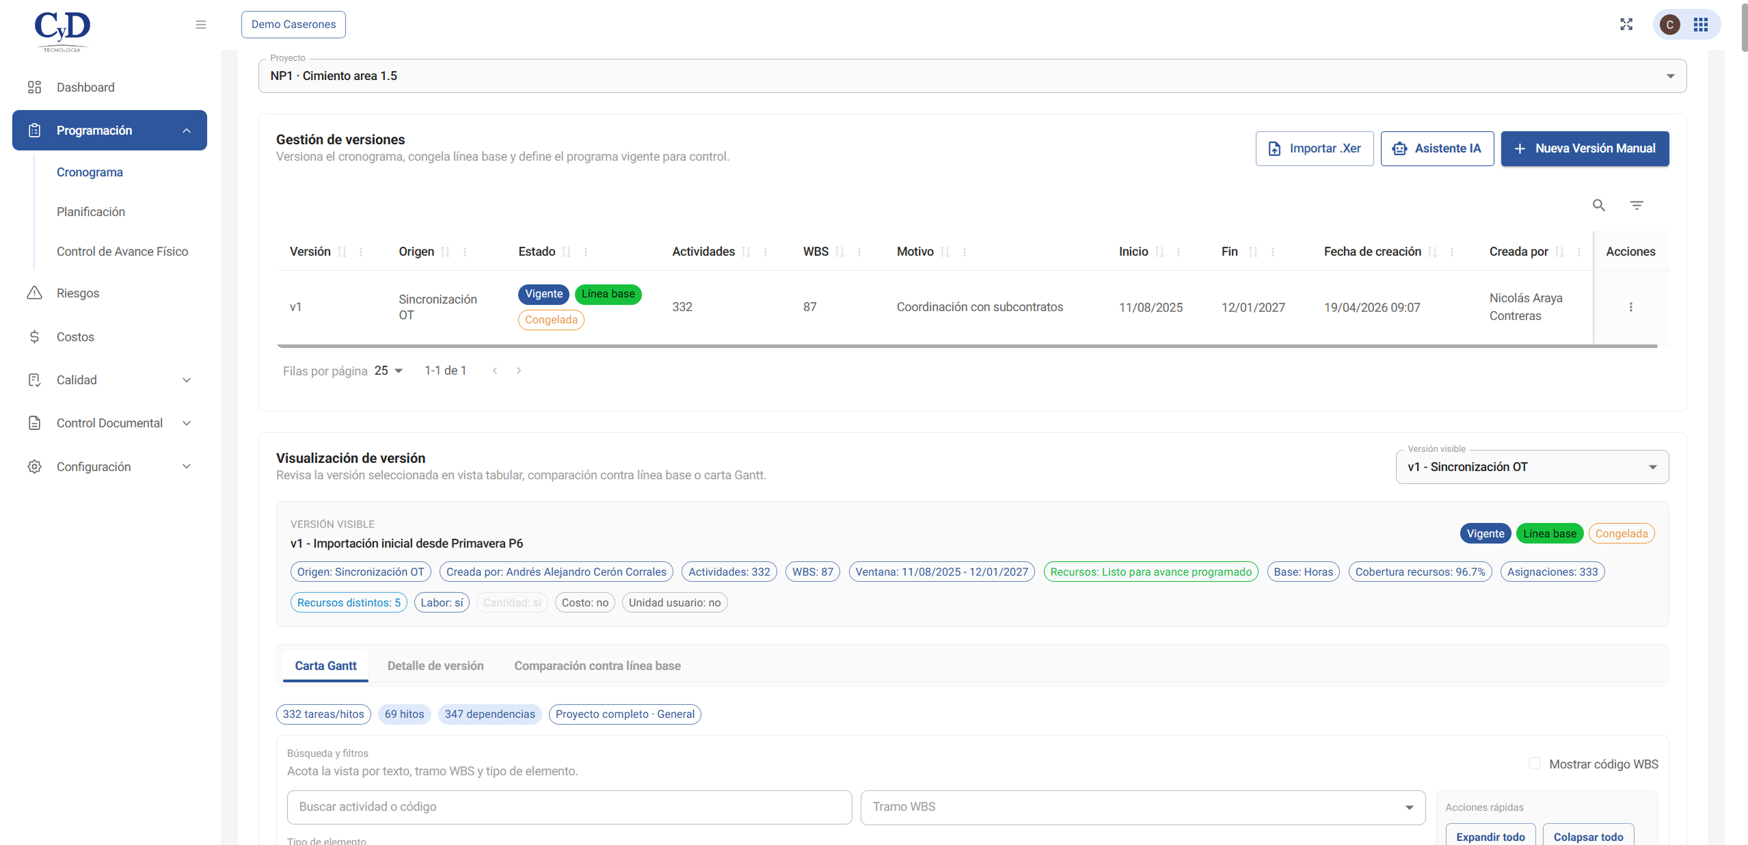Sort table by Versión column
Screen dimensions: 1748x845
pyautogui.click(x=342, y=252)
